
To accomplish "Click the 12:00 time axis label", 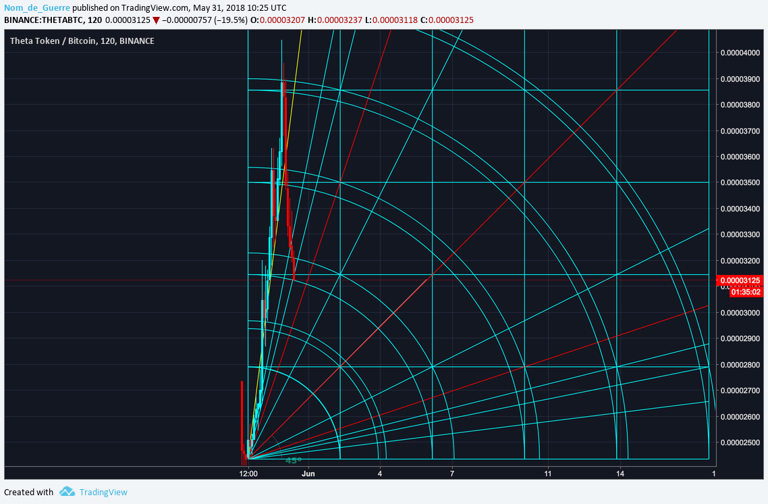I will [248, 474].
